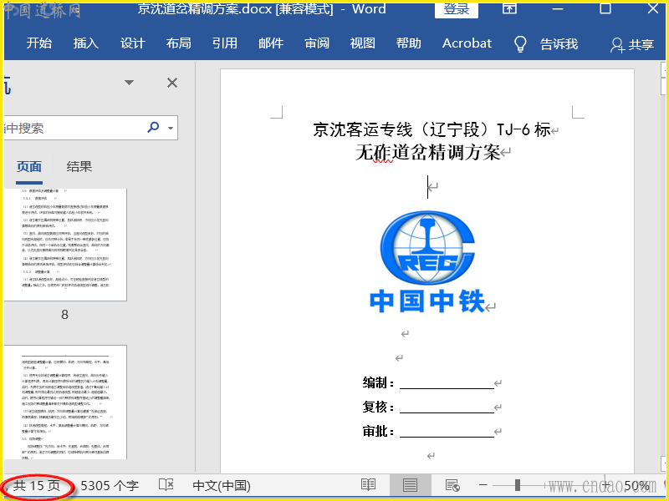Click the 京沈客运专线 heading line

[432, 129]
